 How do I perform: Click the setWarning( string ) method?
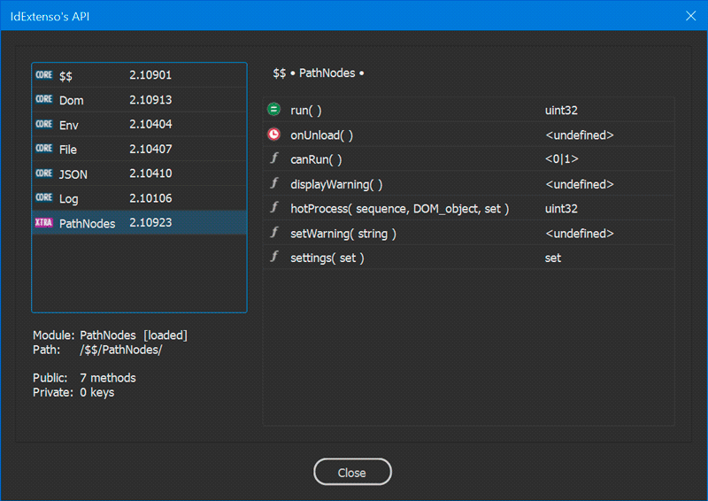[x=343, y=234]
